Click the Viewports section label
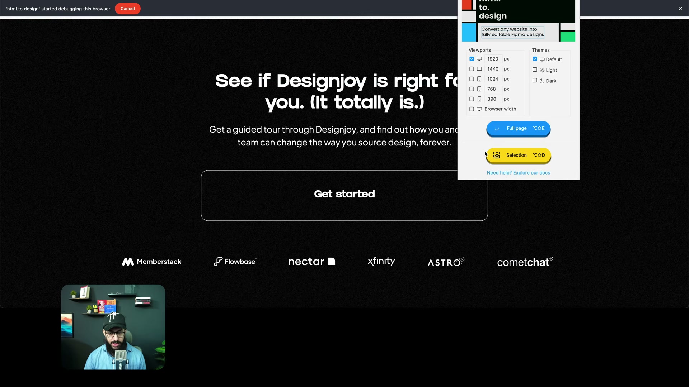This screenshot has width=689, height=387. click(480, 50)
